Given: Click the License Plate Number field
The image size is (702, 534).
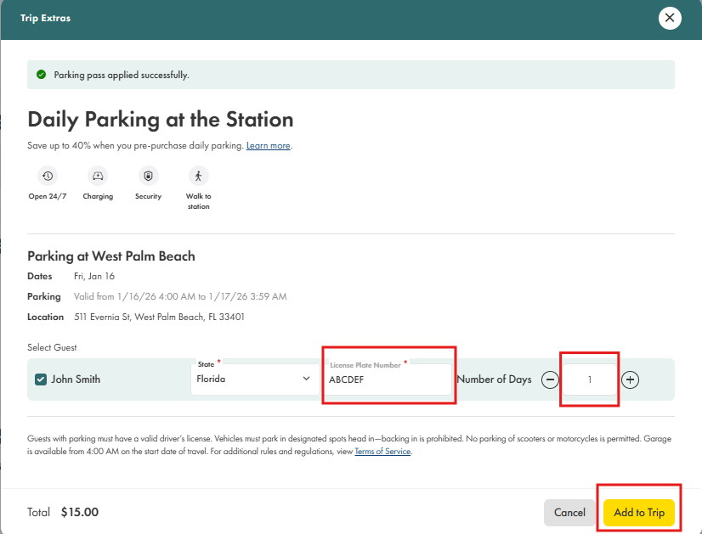Looking at the screenshot, I should tap(388, 379).
